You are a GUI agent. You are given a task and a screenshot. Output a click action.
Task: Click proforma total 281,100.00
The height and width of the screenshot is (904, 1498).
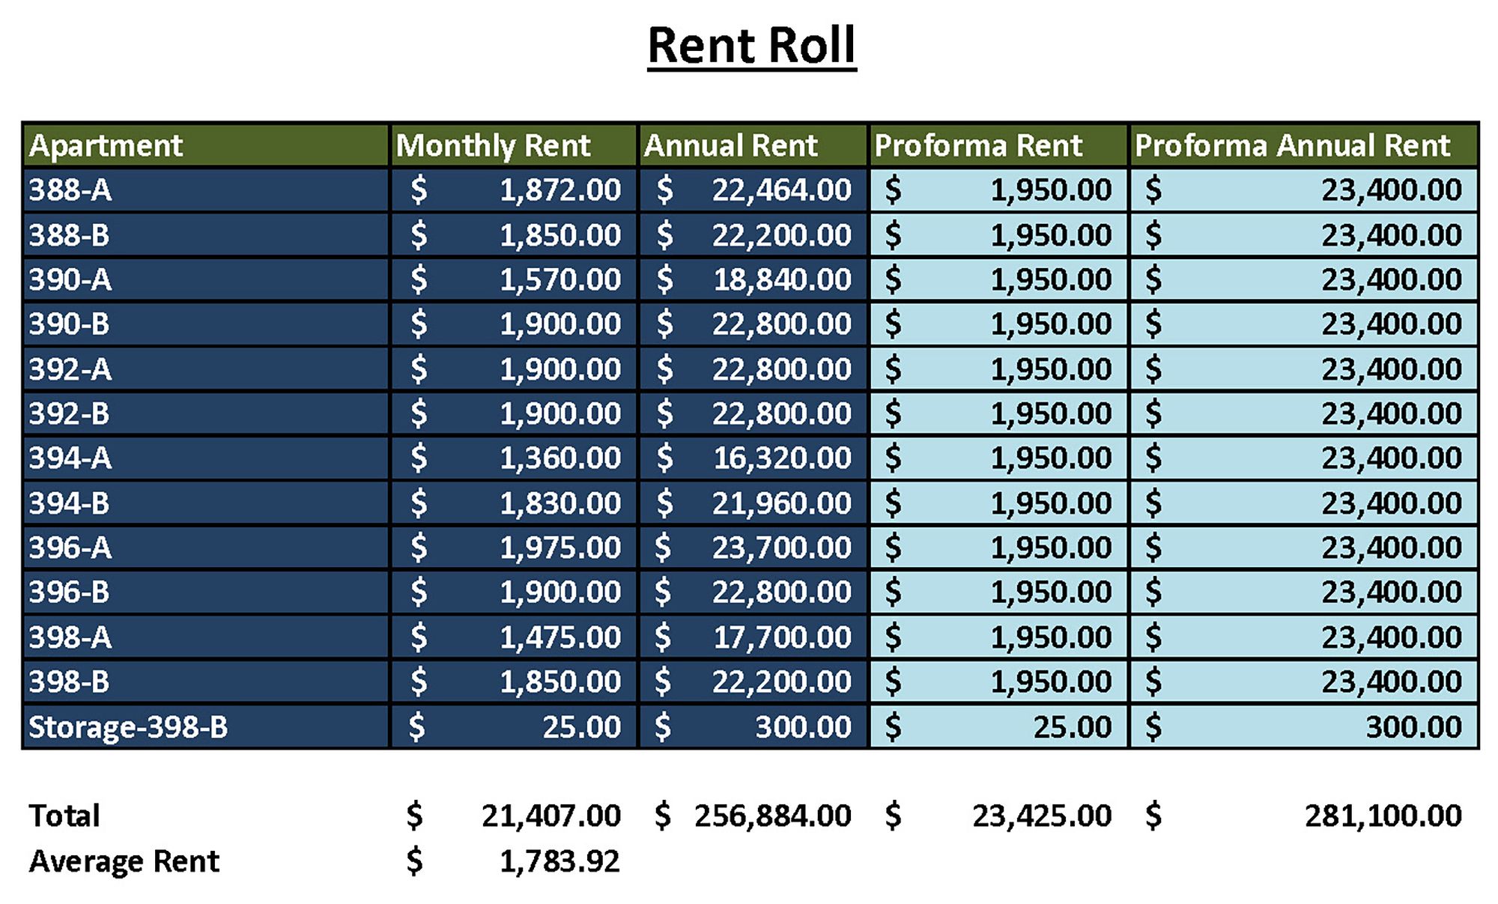pyautogui.click(x=1383, y=816)
